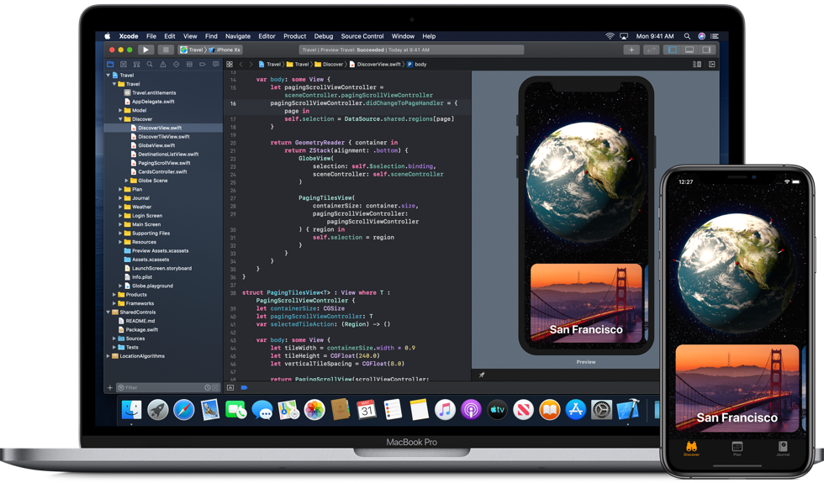
Task: Click the Adjust Editor Options icon
Action: [x=697, y=64]
